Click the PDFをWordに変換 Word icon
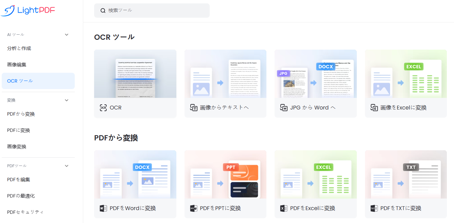This screenshot has height=223, width=454. coord(103,208)
